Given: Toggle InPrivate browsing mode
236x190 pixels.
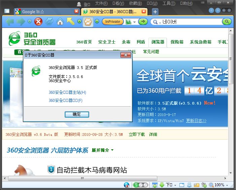Looking at the screenshot, I should pyautogui.click(x=112, y=22).
